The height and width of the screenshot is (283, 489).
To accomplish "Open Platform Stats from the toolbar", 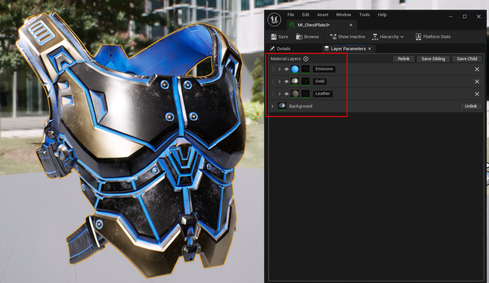I will click(433, 37).
